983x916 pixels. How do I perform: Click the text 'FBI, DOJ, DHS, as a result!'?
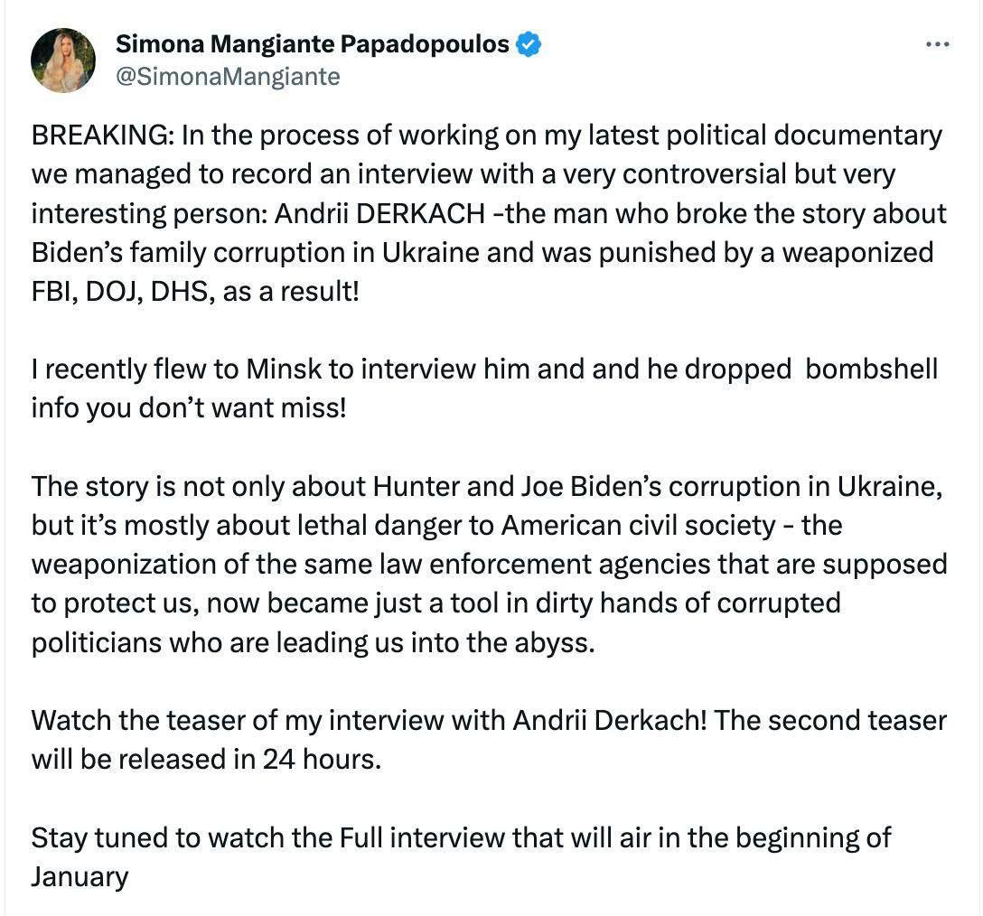tap(195, 292)
